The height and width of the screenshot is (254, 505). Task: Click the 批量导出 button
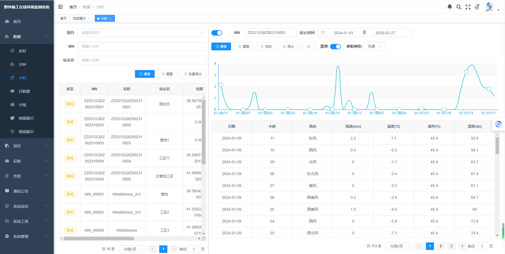(193, 74)
